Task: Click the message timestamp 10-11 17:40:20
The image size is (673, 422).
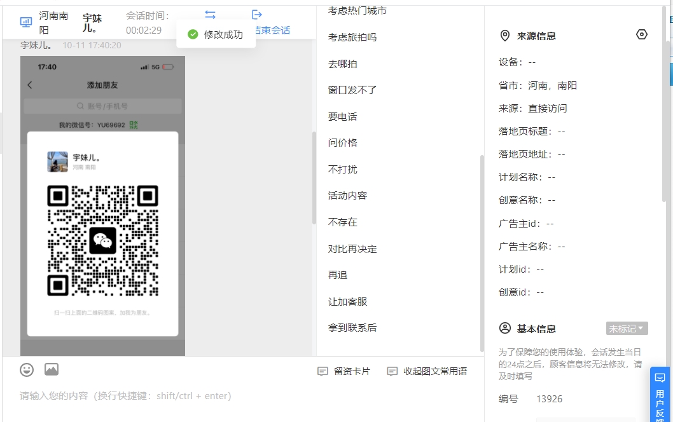Action: [92, 46]
